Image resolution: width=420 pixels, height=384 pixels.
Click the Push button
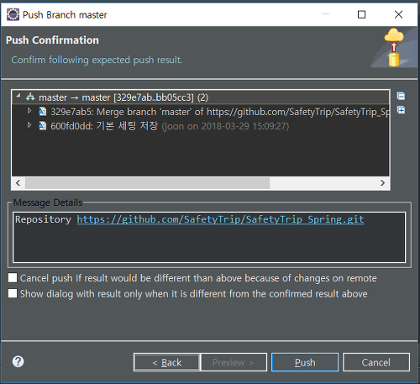coord(305,362)
